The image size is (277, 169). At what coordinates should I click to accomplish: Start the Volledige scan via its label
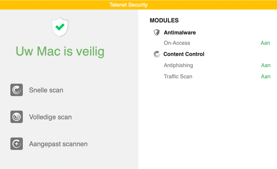tap(50, 117)
